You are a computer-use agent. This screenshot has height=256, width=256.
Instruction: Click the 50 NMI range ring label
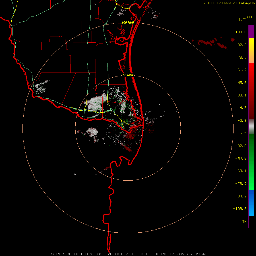click(x=128, y=75)
